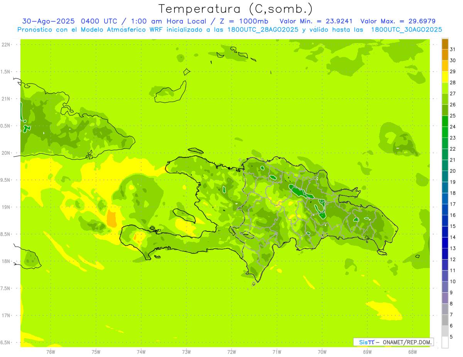Click the '74W' longitude label
This screenshot has width=463, height=357.
(x=141, y=352)
